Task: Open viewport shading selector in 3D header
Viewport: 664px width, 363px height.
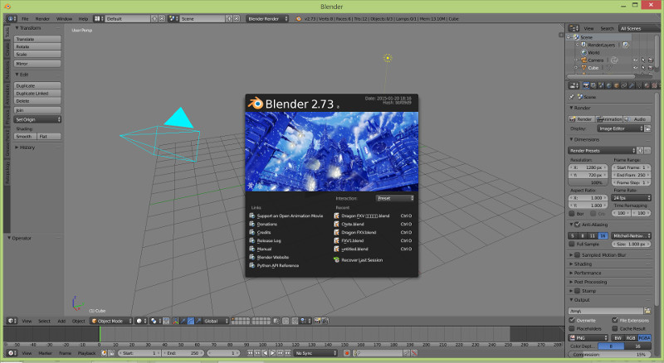Action: 141,321
